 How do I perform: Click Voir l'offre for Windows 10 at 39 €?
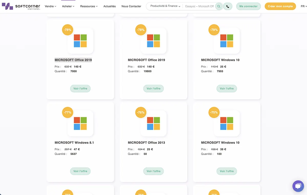click(227, 171)
